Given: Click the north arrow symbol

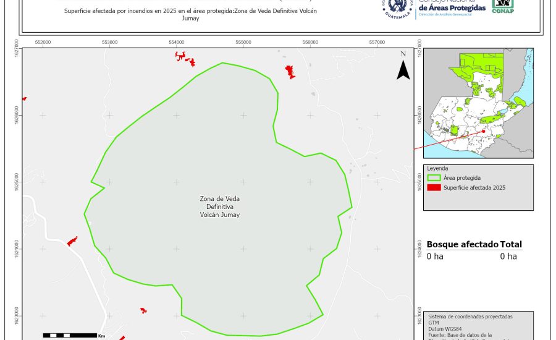Looking at the screenshot, I should (403, 67).
